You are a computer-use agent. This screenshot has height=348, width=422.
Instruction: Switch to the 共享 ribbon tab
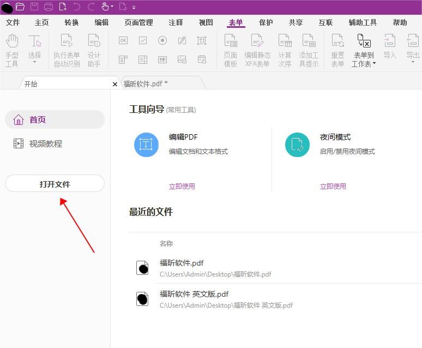point(296,22)
